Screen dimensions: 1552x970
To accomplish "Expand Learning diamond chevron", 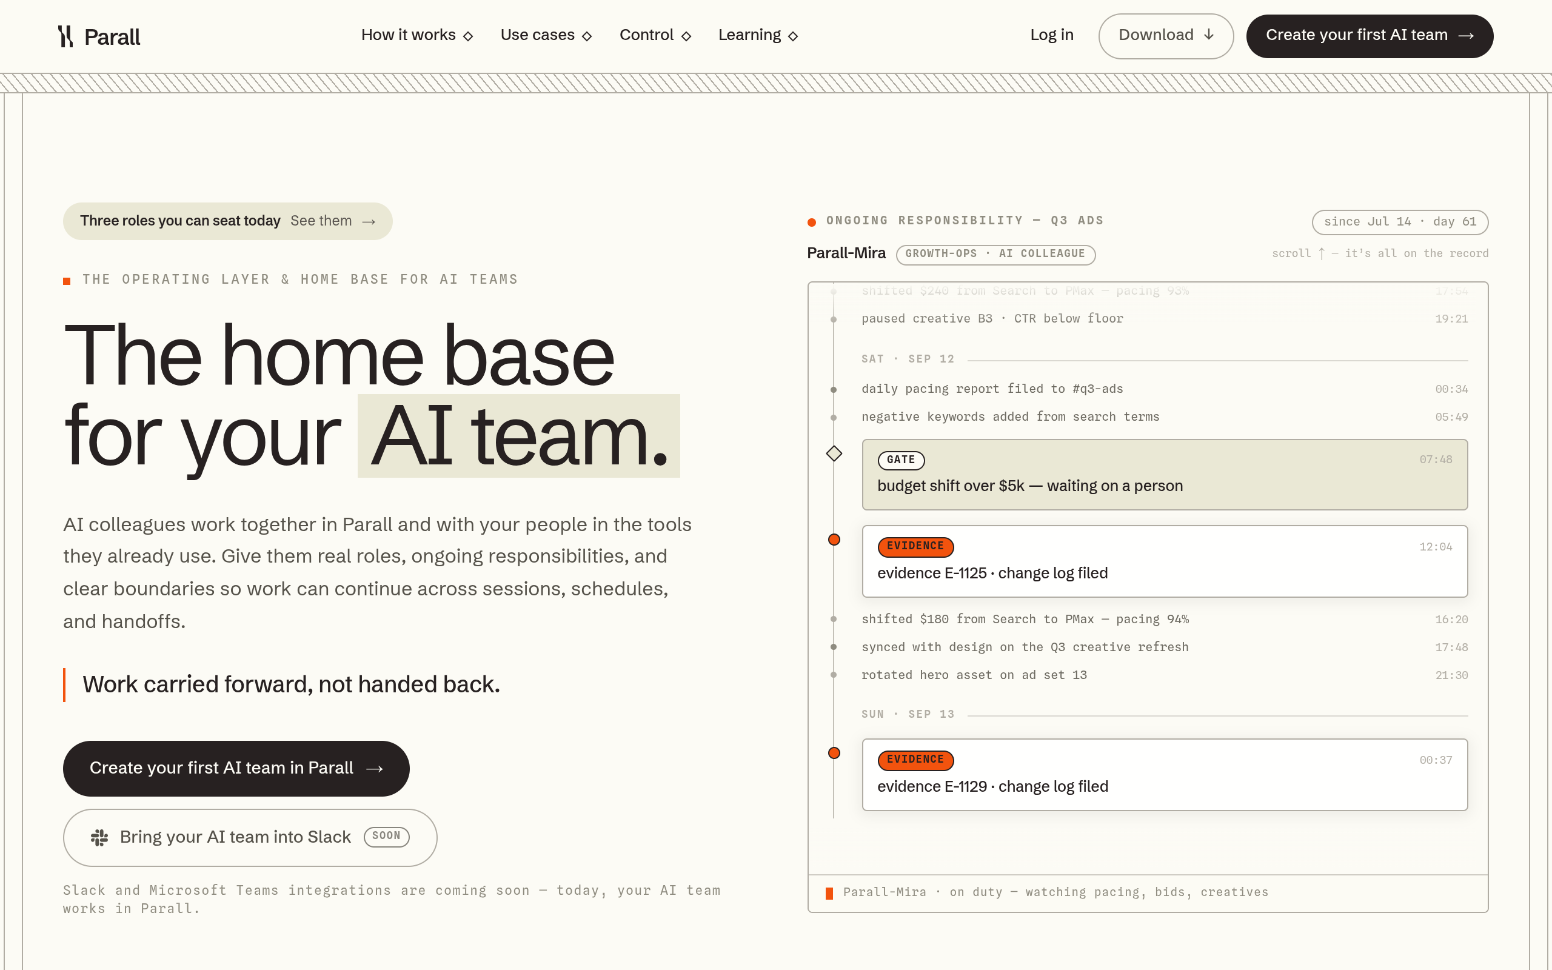I will [x=794, y=36].
